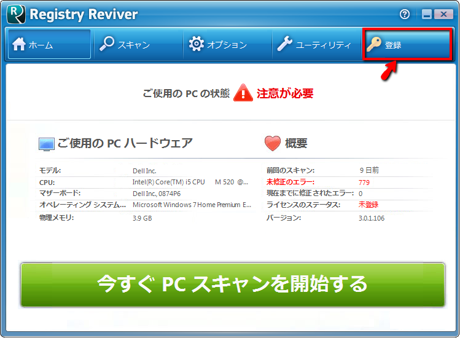Viewport: 460px width, 338px height.
Task: Open help via the question mark icon
Action: [405, 14]
